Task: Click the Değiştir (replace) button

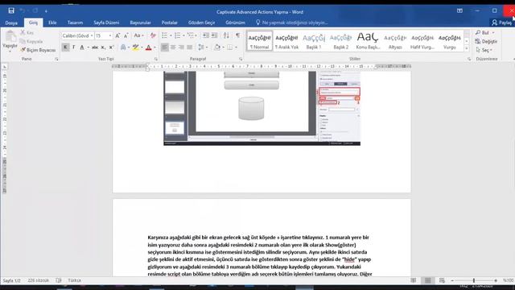Action: pos(486,41)
